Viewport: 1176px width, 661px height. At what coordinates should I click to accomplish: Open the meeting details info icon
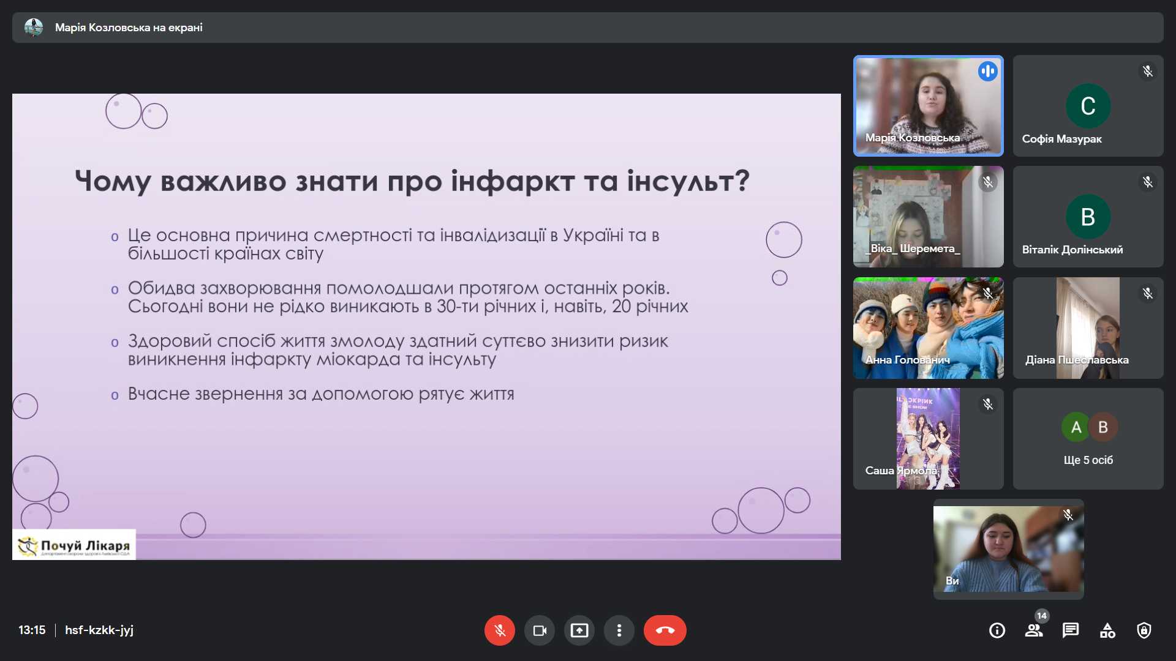[x=997, y=630]
